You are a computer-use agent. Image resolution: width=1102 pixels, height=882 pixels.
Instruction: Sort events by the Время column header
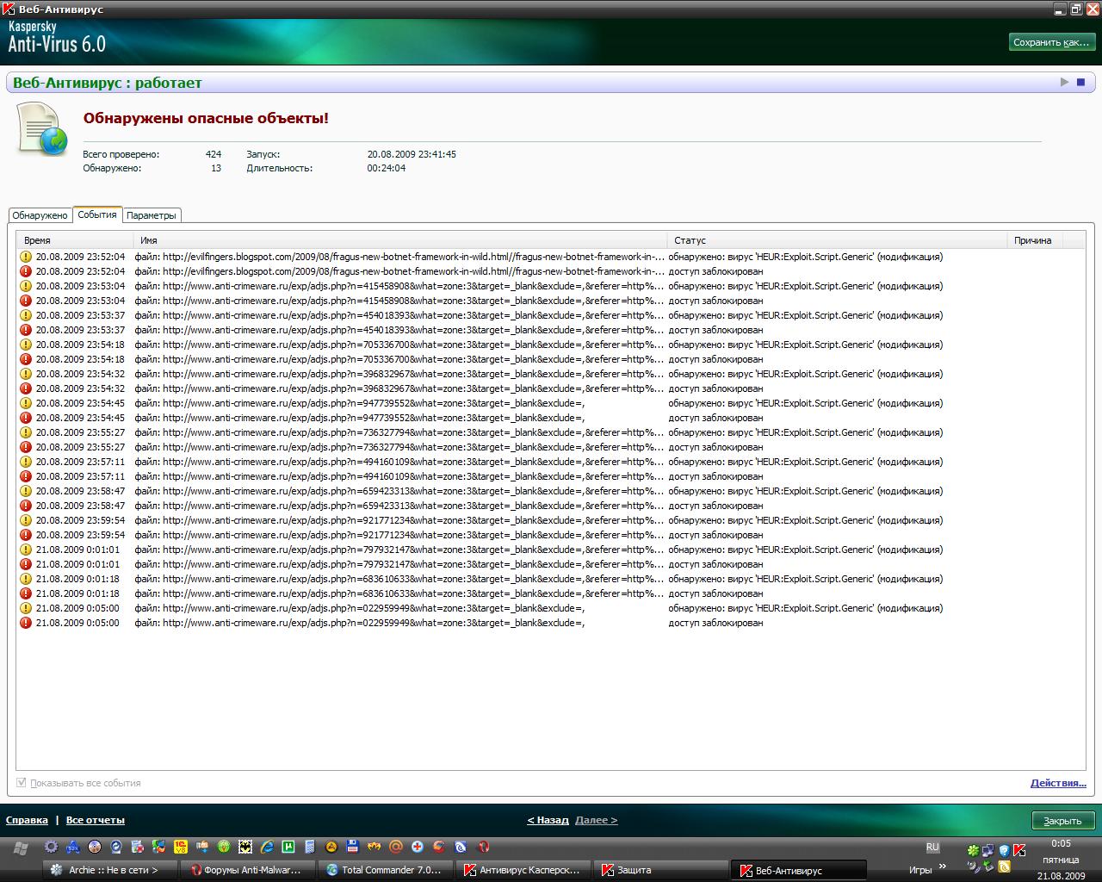tap(75, 240)
